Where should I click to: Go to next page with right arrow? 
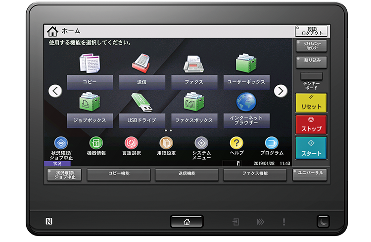(x=280, y=91)
